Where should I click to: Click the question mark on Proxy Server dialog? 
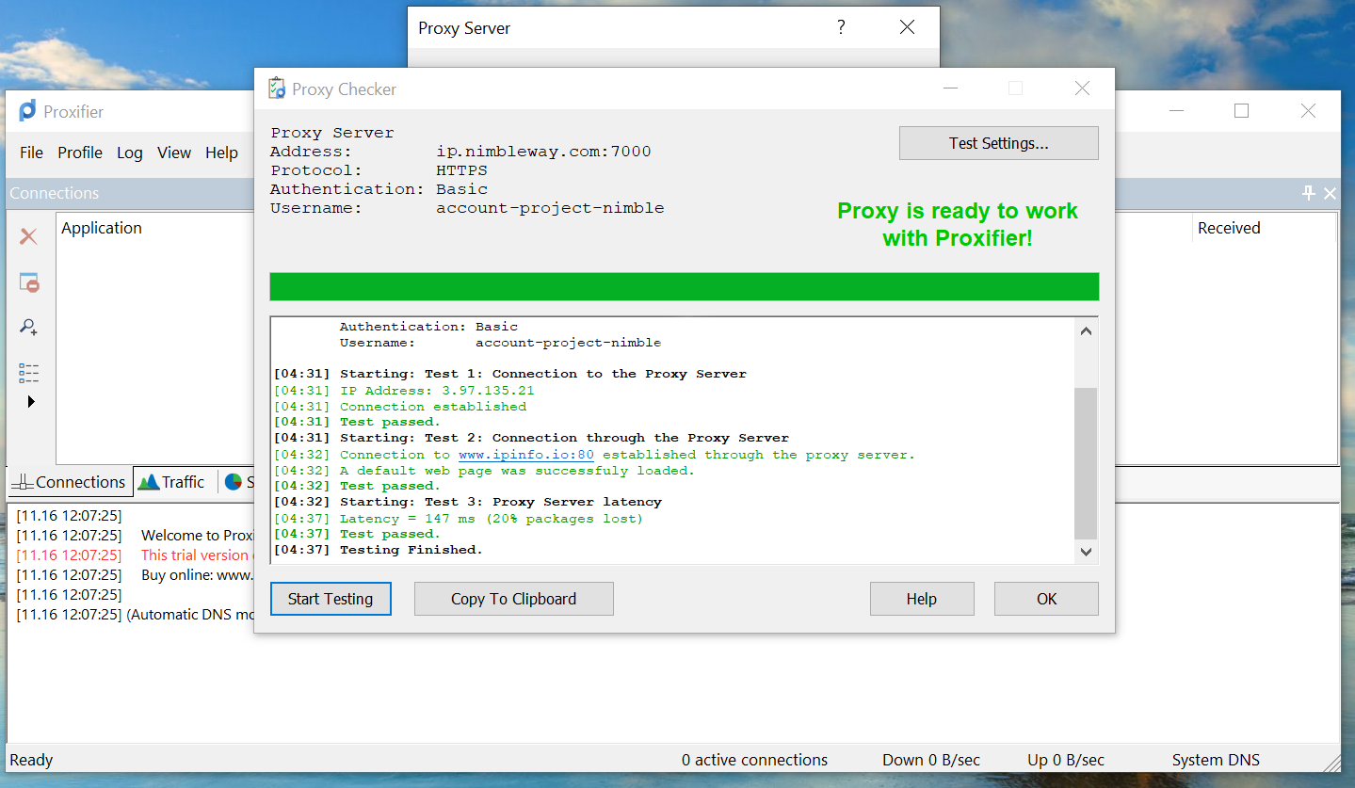point(841,27)
